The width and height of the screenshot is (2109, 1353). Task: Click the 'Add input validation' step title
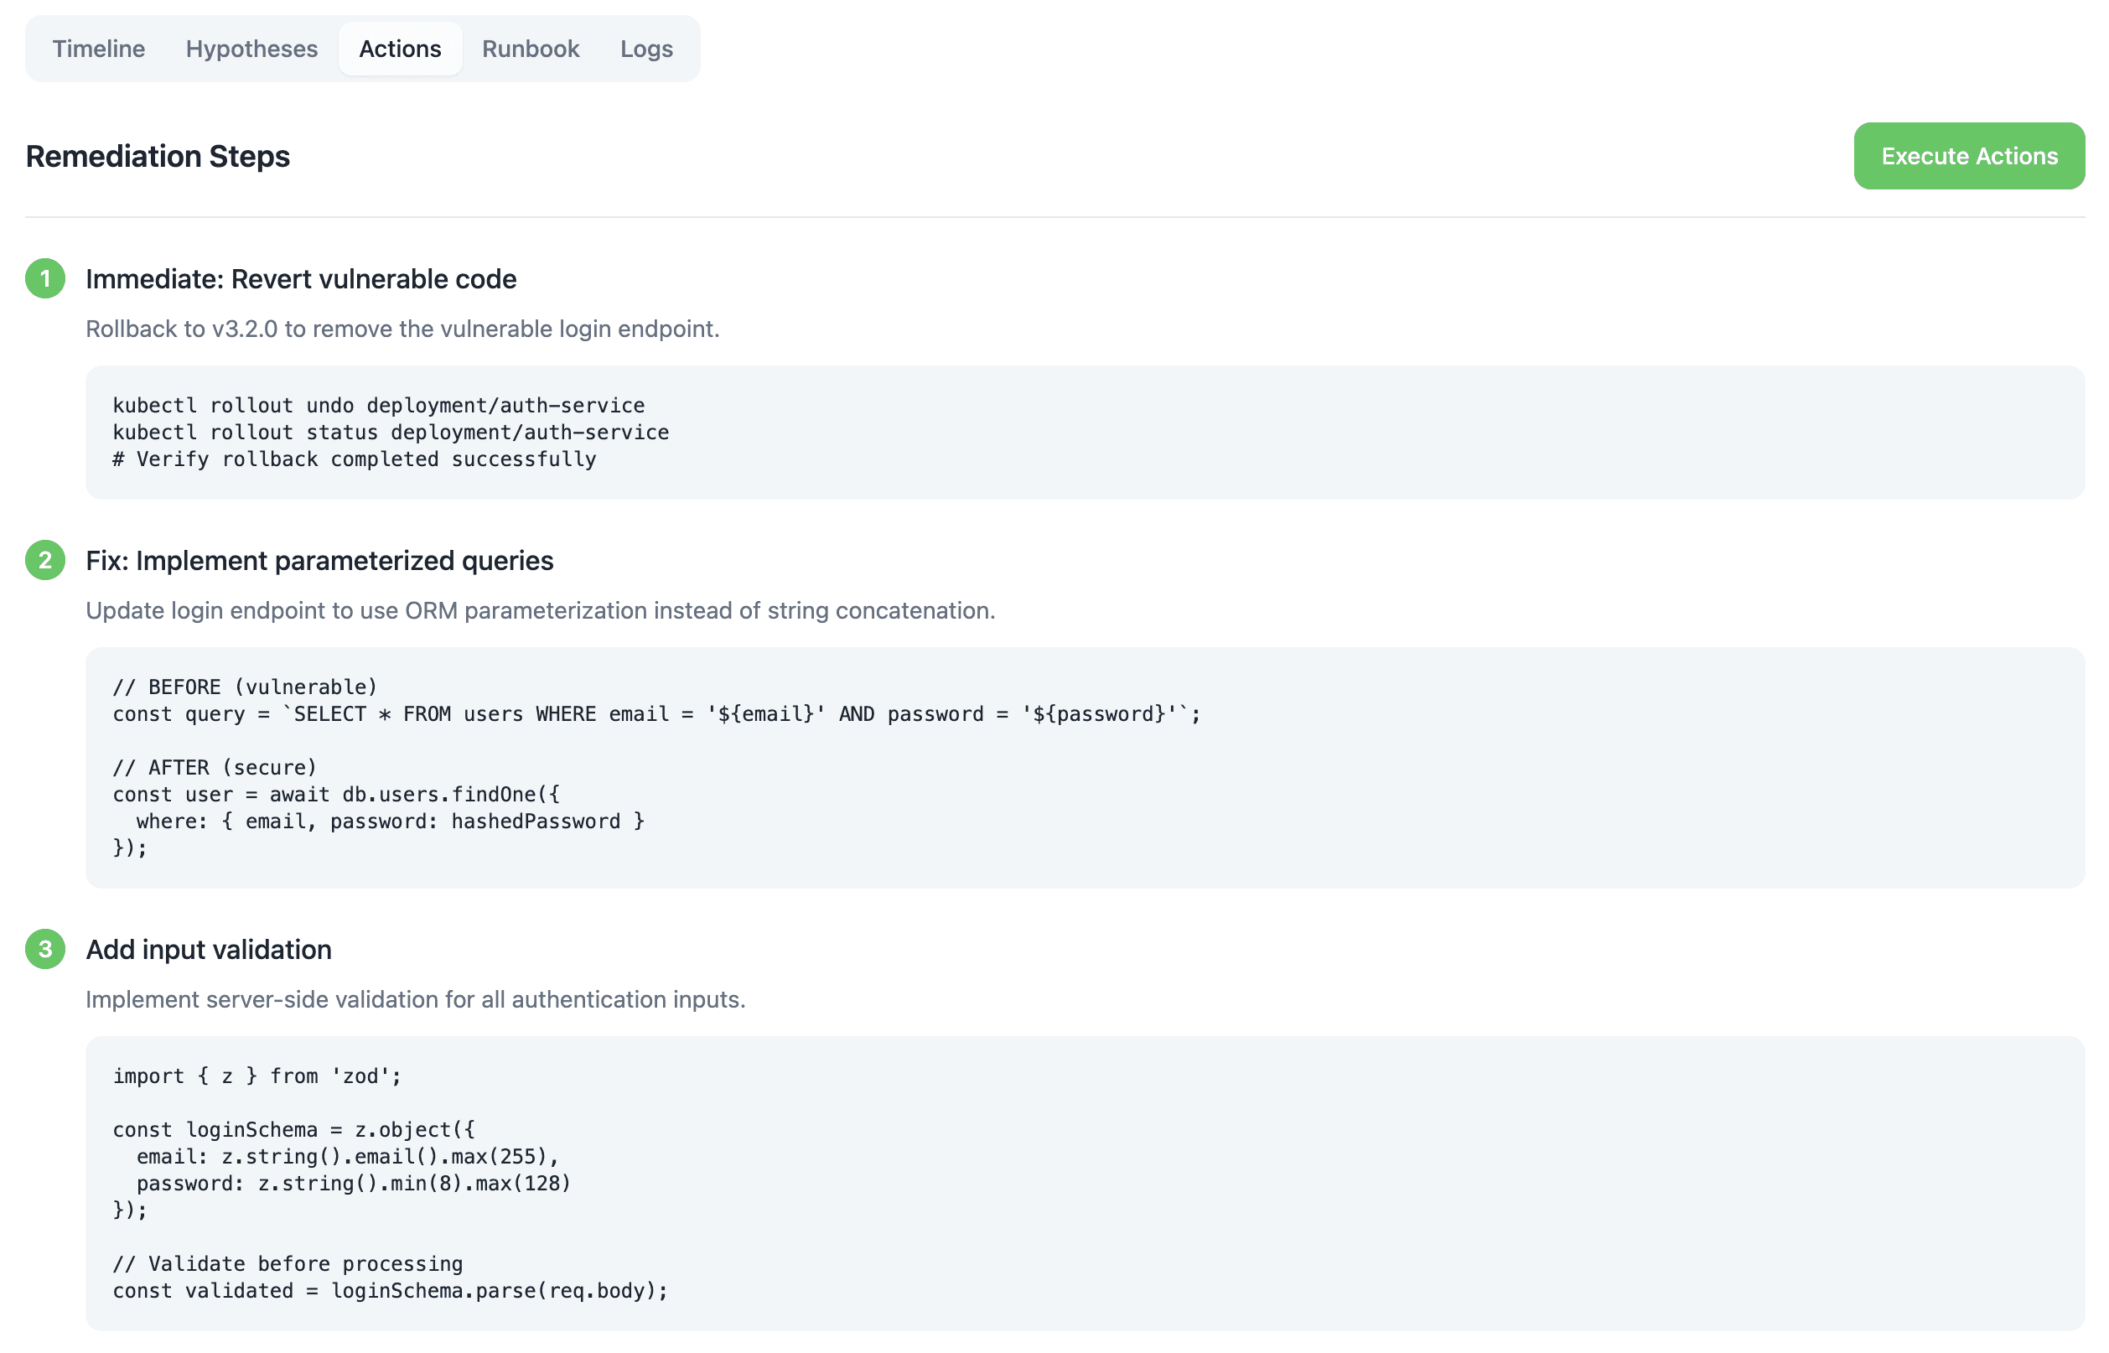208,949
